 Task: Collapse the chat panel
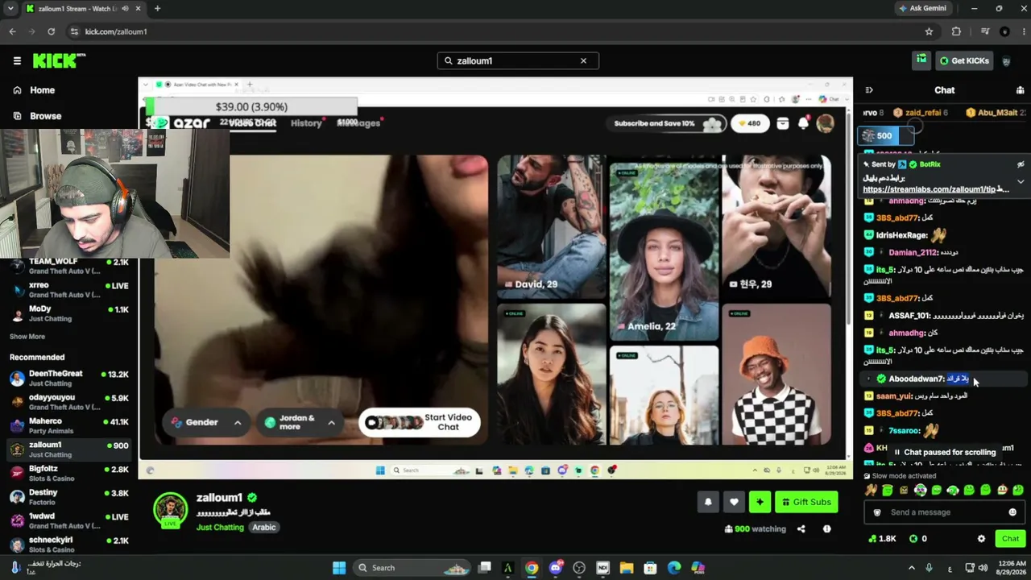pos(868,90)
